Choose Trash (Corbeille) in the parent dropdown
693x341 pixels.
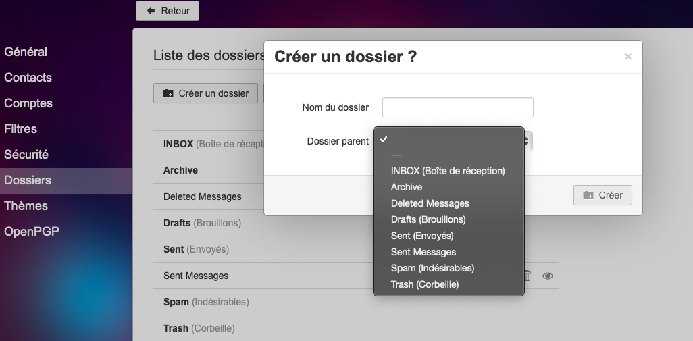tap(448, 284)
